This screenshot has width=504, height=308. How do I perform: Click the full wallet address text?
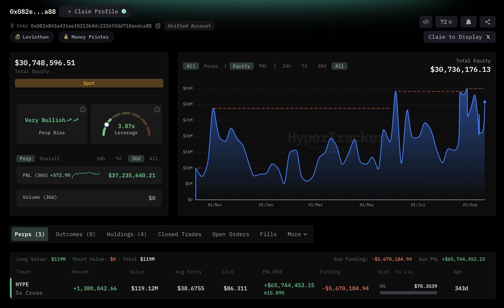coord(91,26)
